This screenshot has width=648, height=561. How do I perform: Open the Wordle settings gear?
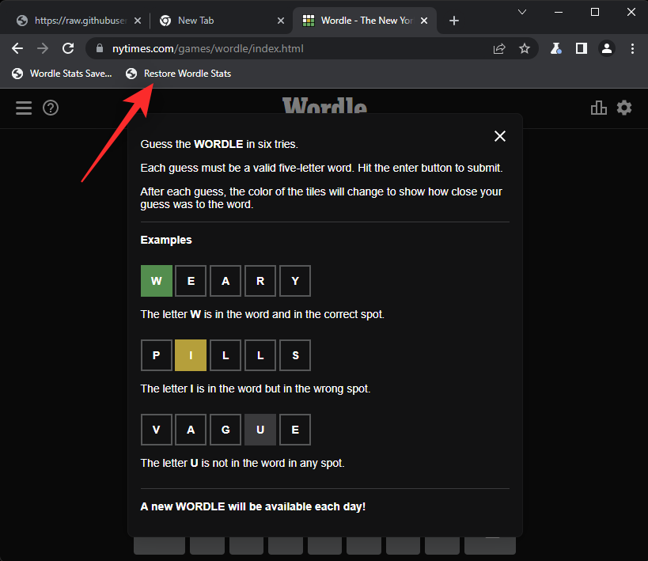click(624, 108)
